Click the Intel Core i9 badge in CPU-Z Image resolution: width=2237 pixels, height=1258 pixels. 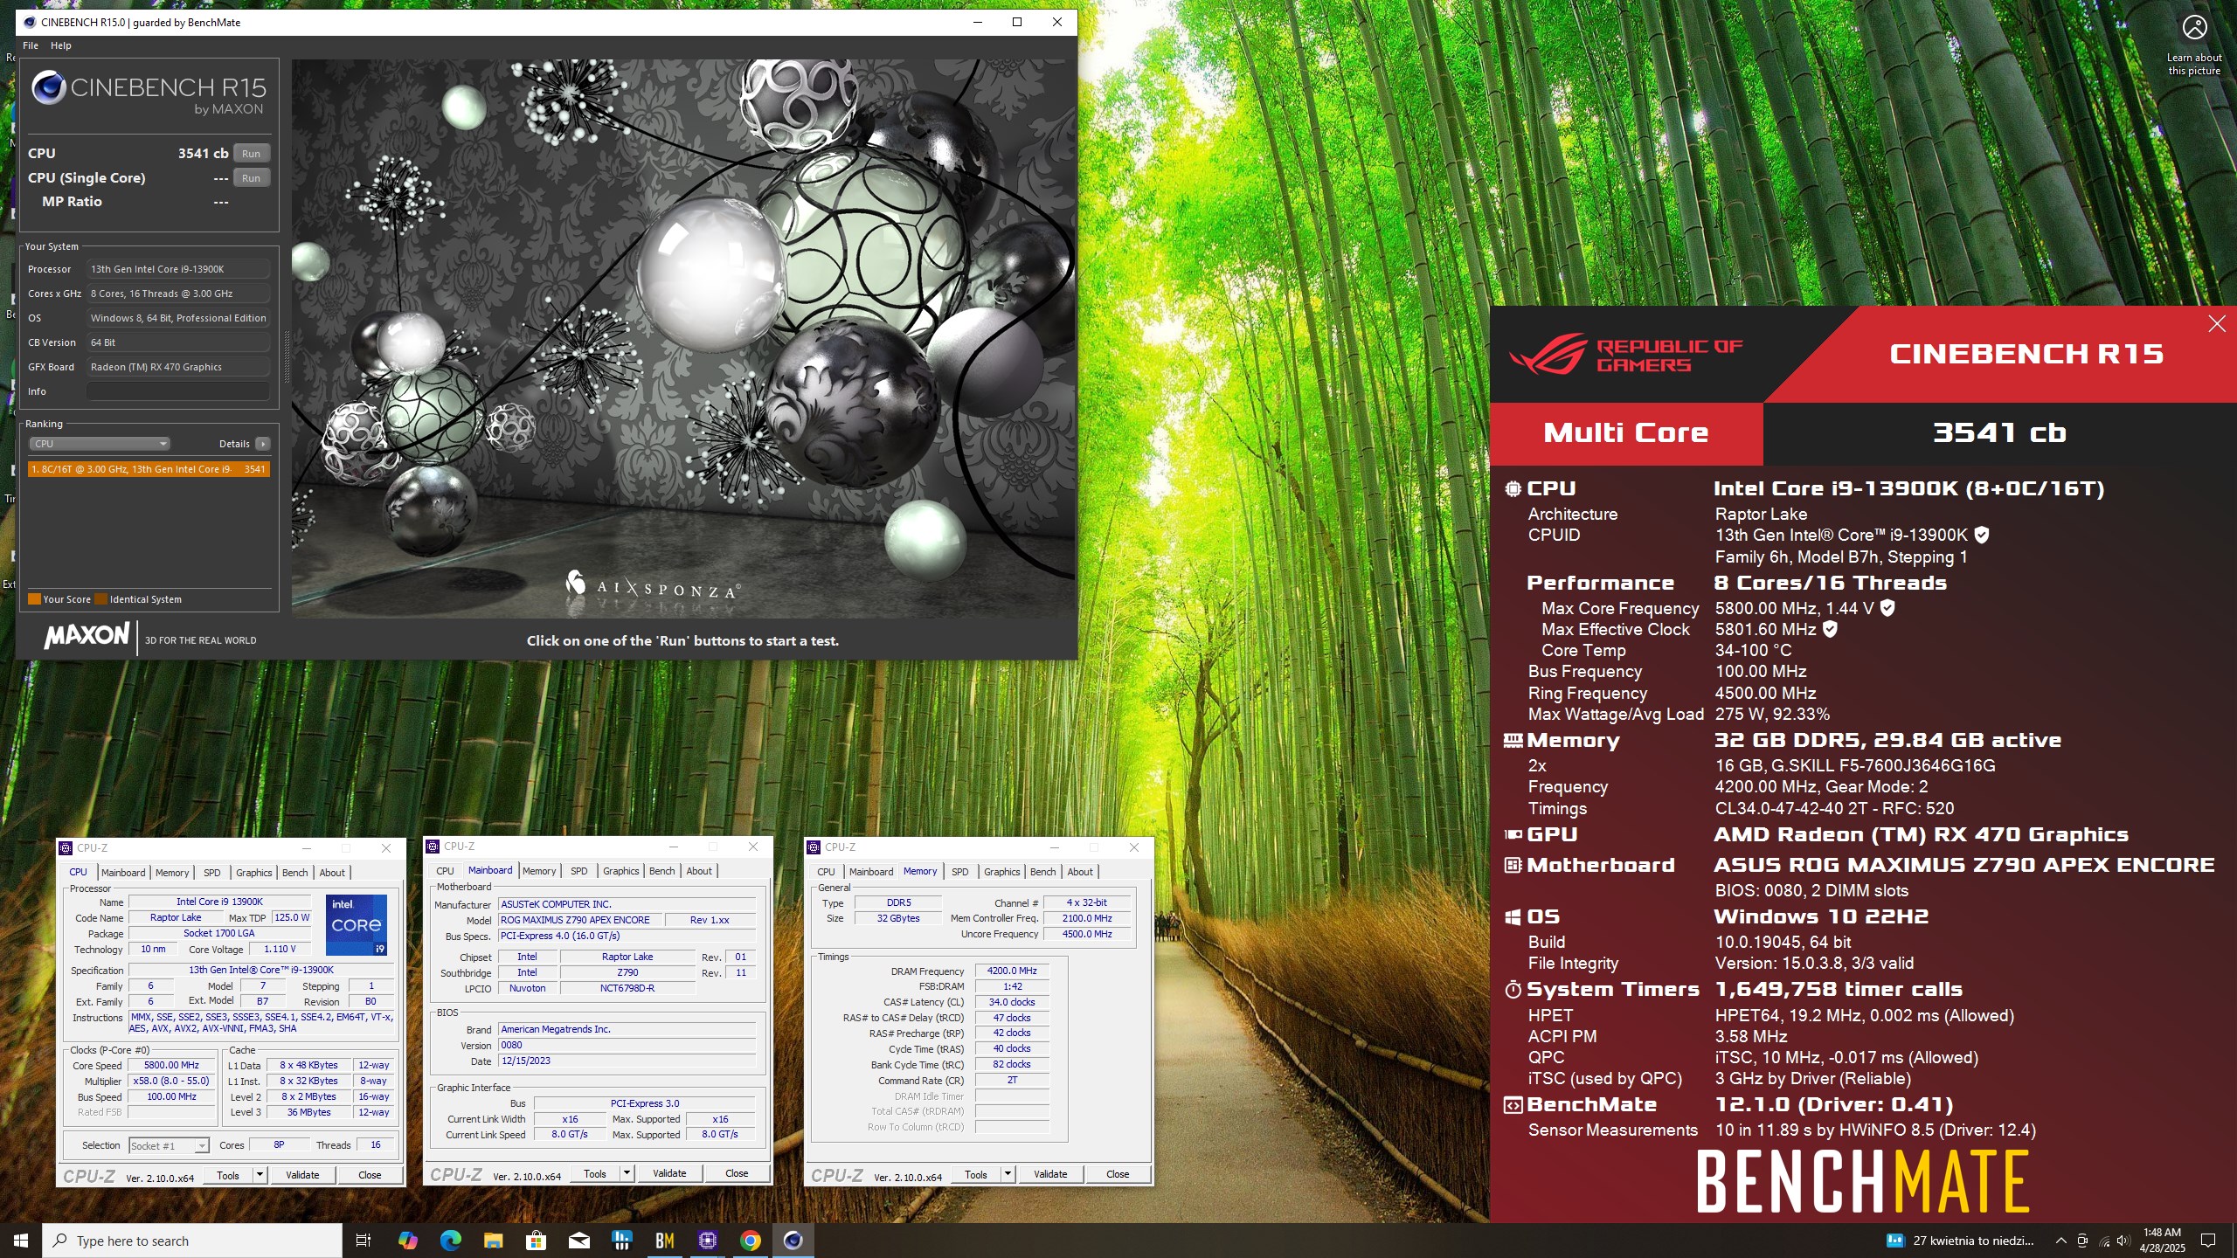357,924
